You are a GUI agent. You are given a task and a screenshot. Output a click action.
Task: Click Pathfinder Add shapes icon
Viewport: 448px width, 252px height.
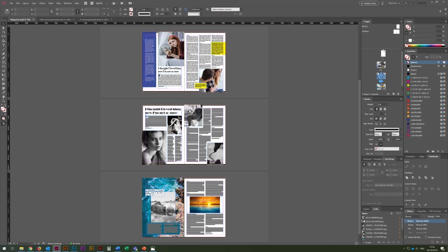pos(407,178)
